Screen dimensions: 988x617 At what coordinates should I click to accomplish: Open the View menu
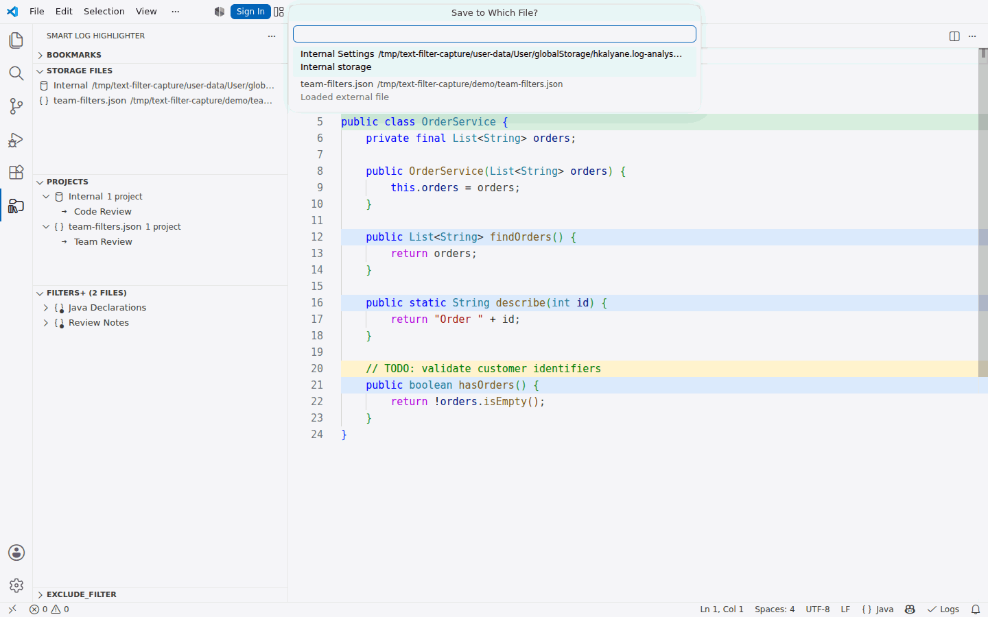click(146, 12)
